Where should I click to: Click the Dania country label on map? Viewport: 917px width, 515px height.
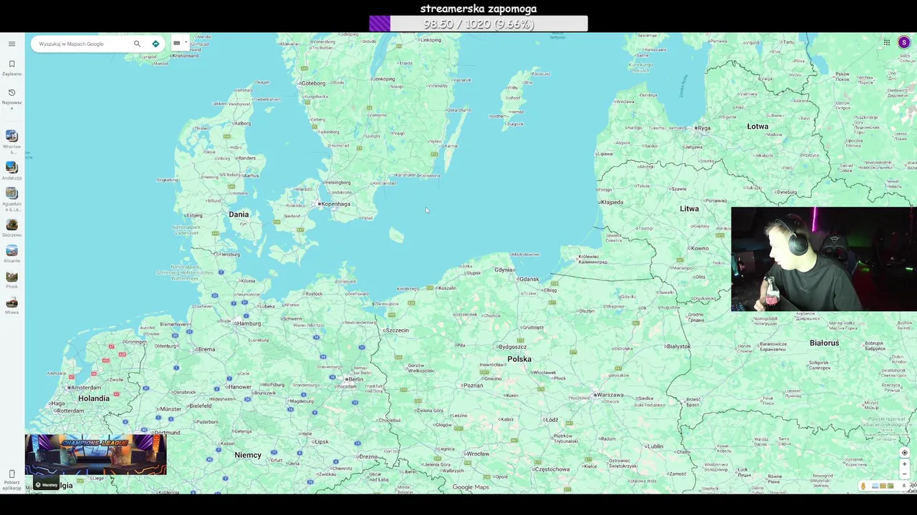(239, 215)
